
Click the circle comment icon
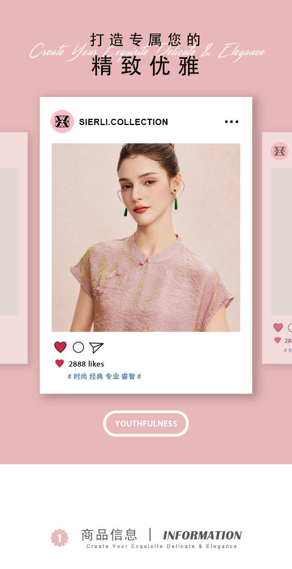[x=78, y=347]
